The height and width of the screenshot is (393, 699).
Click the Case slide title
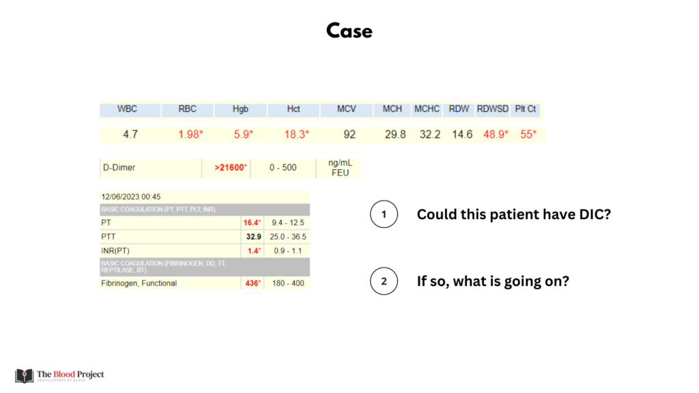[x=349, y=31]
